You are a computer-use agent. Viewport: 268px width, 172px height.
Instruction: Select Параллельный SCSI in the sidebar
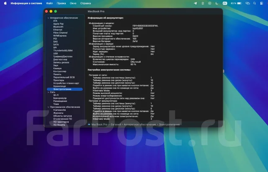click(64, 77)
